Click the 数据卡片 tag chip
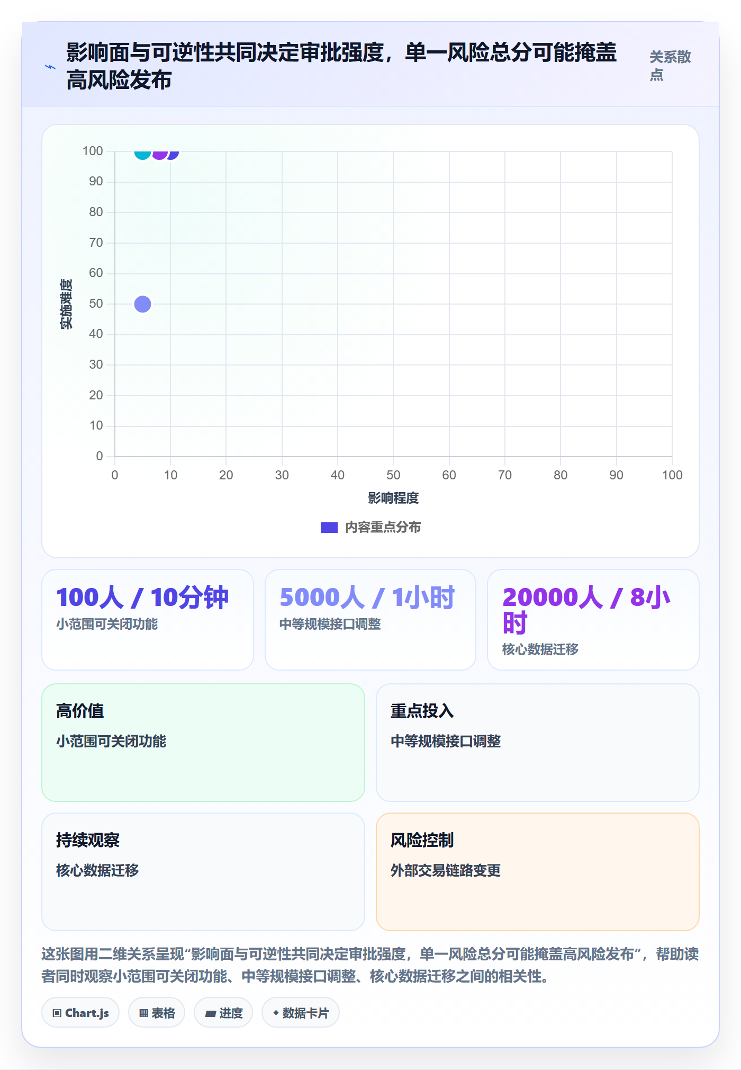 (x=301, y=1013)
